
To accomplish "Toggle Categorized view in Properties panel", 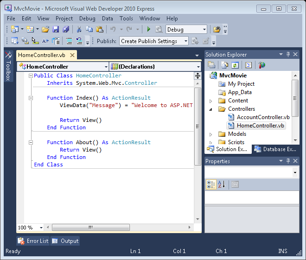I will [x=211, y=184].
